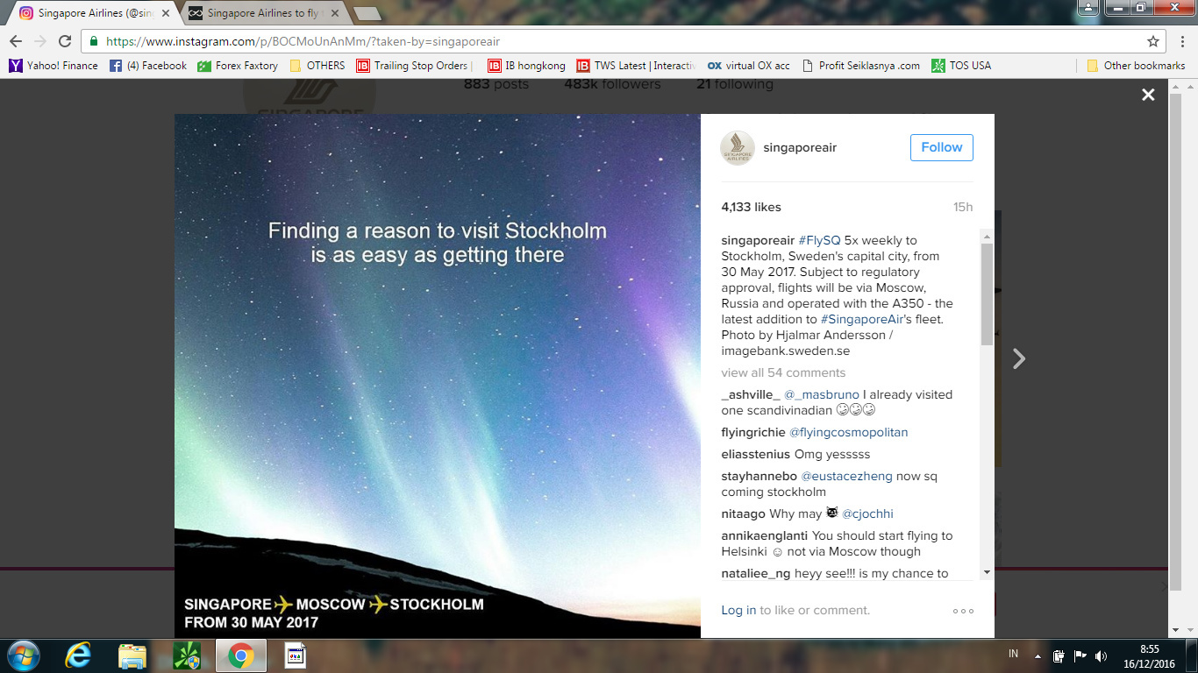This screenshot has width=1198, height=673.
Task: Show hidden system tray icons
Action: (x=1038, y=655)
